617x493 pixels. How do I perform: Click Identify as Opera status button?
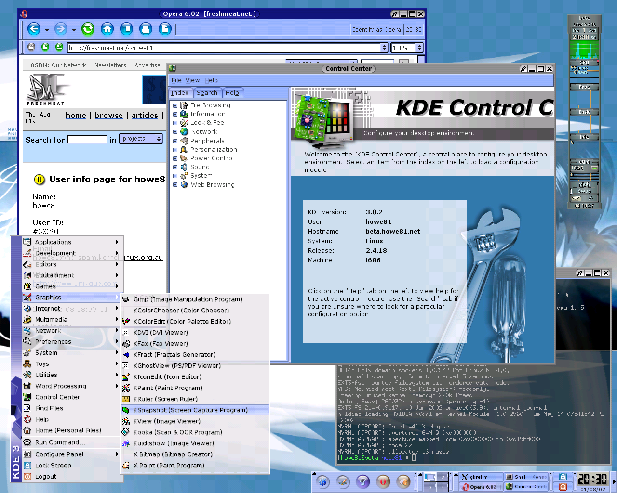point(377,30)
